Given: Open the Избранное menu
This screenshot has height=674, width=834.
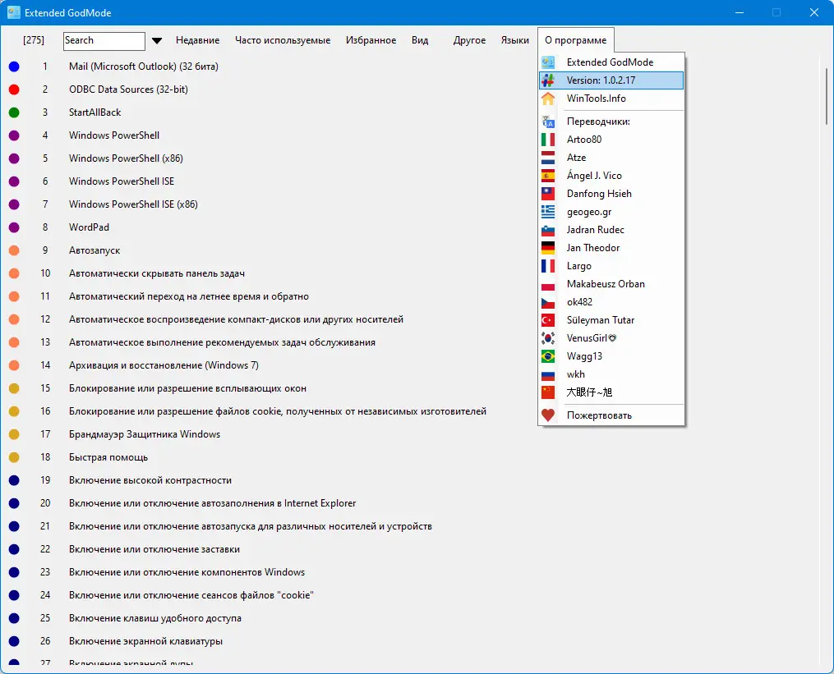Looking at the screenshot, I should coord(371,40).
